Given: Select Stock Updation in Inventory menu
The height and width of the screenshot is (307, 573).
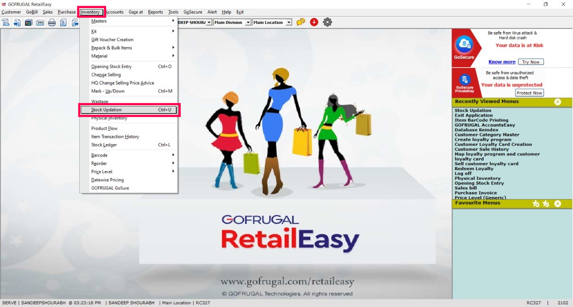Looking at the screenshot, I should (129, 110).
